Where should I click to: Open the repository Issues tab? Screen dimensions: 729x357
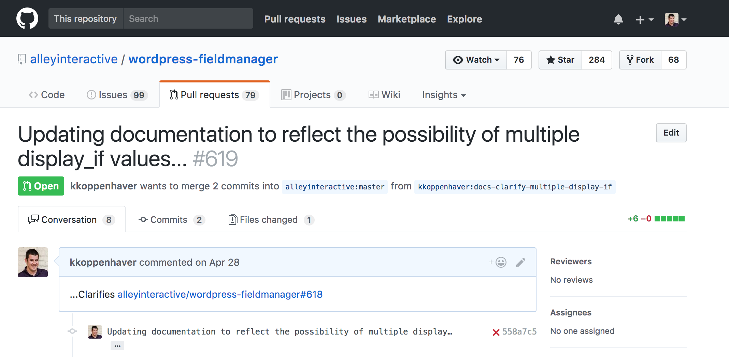coord(117,95)
